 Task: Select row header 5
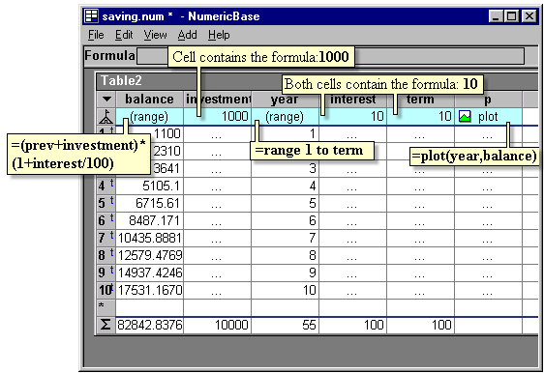(x=106, y=203)
